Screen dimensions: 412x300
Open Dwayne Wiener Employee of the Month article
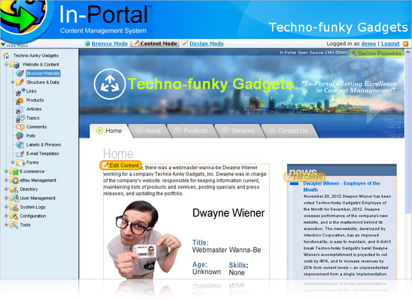(341, 186)
